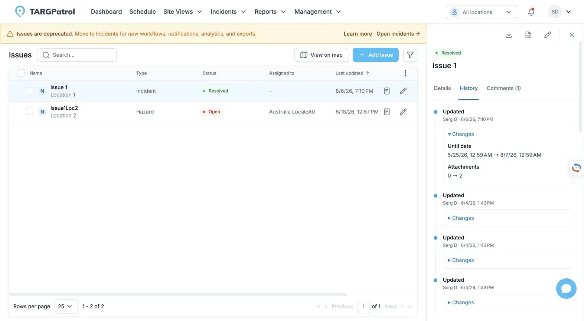This screenshot has width=584, height=321.
Task: Click the floating feedback widget icon
Action: coord(577,168)
